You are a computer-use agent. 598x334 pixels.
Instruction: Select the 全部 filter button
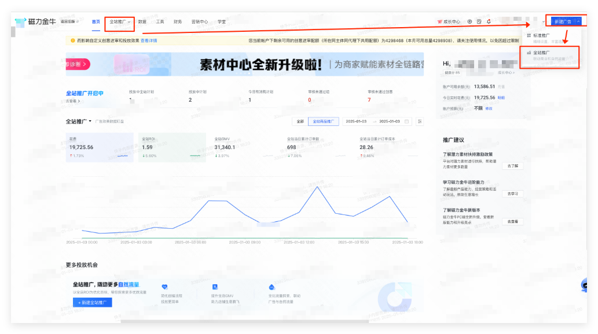coord(300,121)
